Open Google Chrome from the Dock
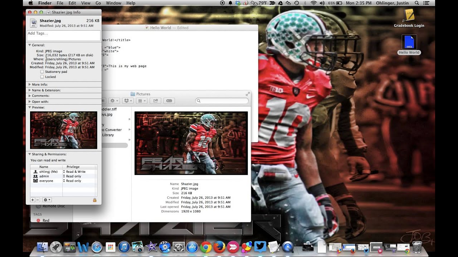The height and width of the screenshot is (257, 458). click(206, 247)
